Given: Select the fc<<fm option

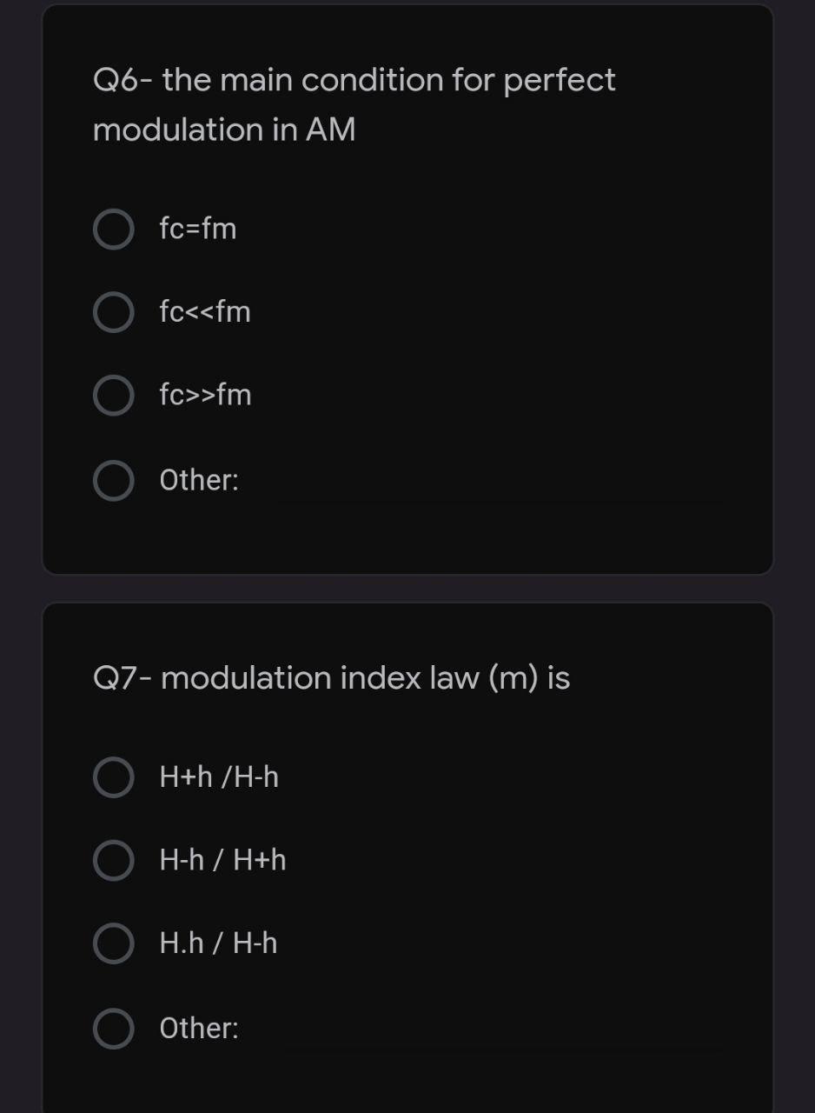Looking at the screenshot, I should 113,312.
